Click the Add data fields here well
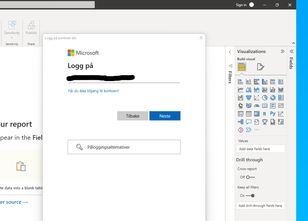The width and height of the screenshot is (308, 221). pyautogui.click(x=261, y=149)
